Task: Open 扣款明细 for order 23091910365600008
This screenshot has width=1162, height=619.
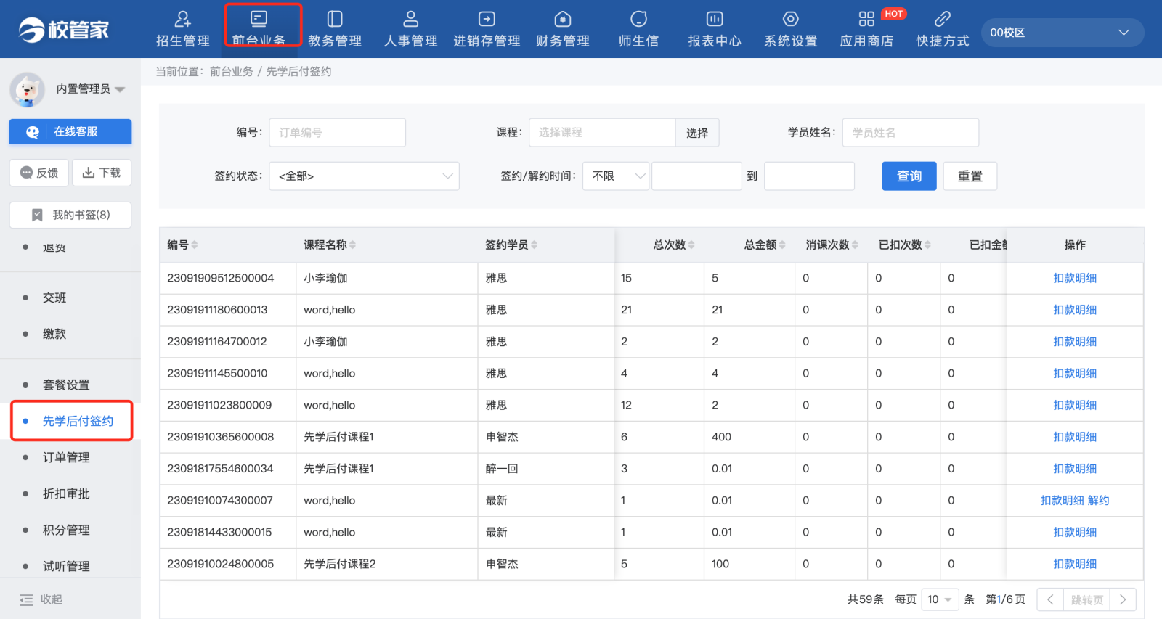Action: click(1075, 437)
